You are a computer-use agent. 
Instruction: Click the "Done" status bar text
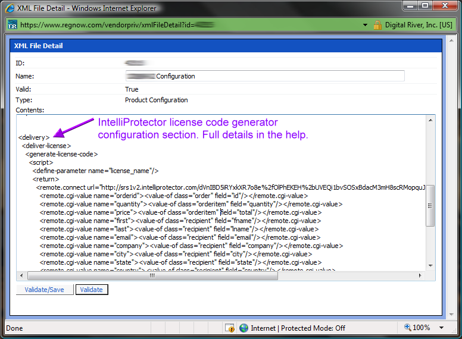pos(14,328)
